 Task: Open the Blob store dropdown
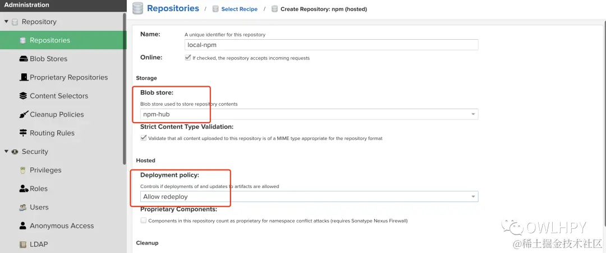click(x=474, y=114)
